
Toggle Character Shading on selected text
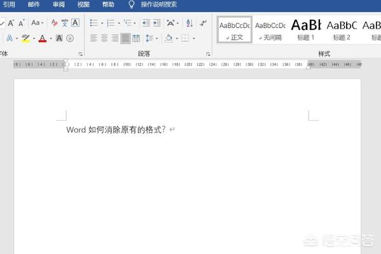[59, 38]
